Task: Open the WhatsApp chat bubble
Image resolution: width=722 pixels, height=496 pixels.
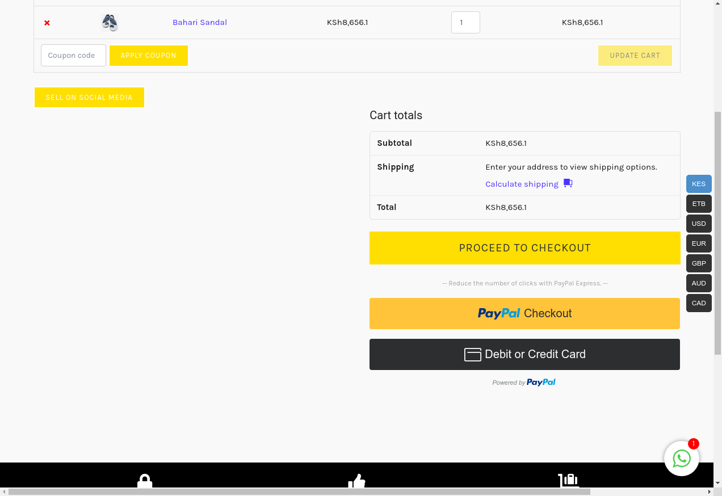Action: [x=681, y=459]
